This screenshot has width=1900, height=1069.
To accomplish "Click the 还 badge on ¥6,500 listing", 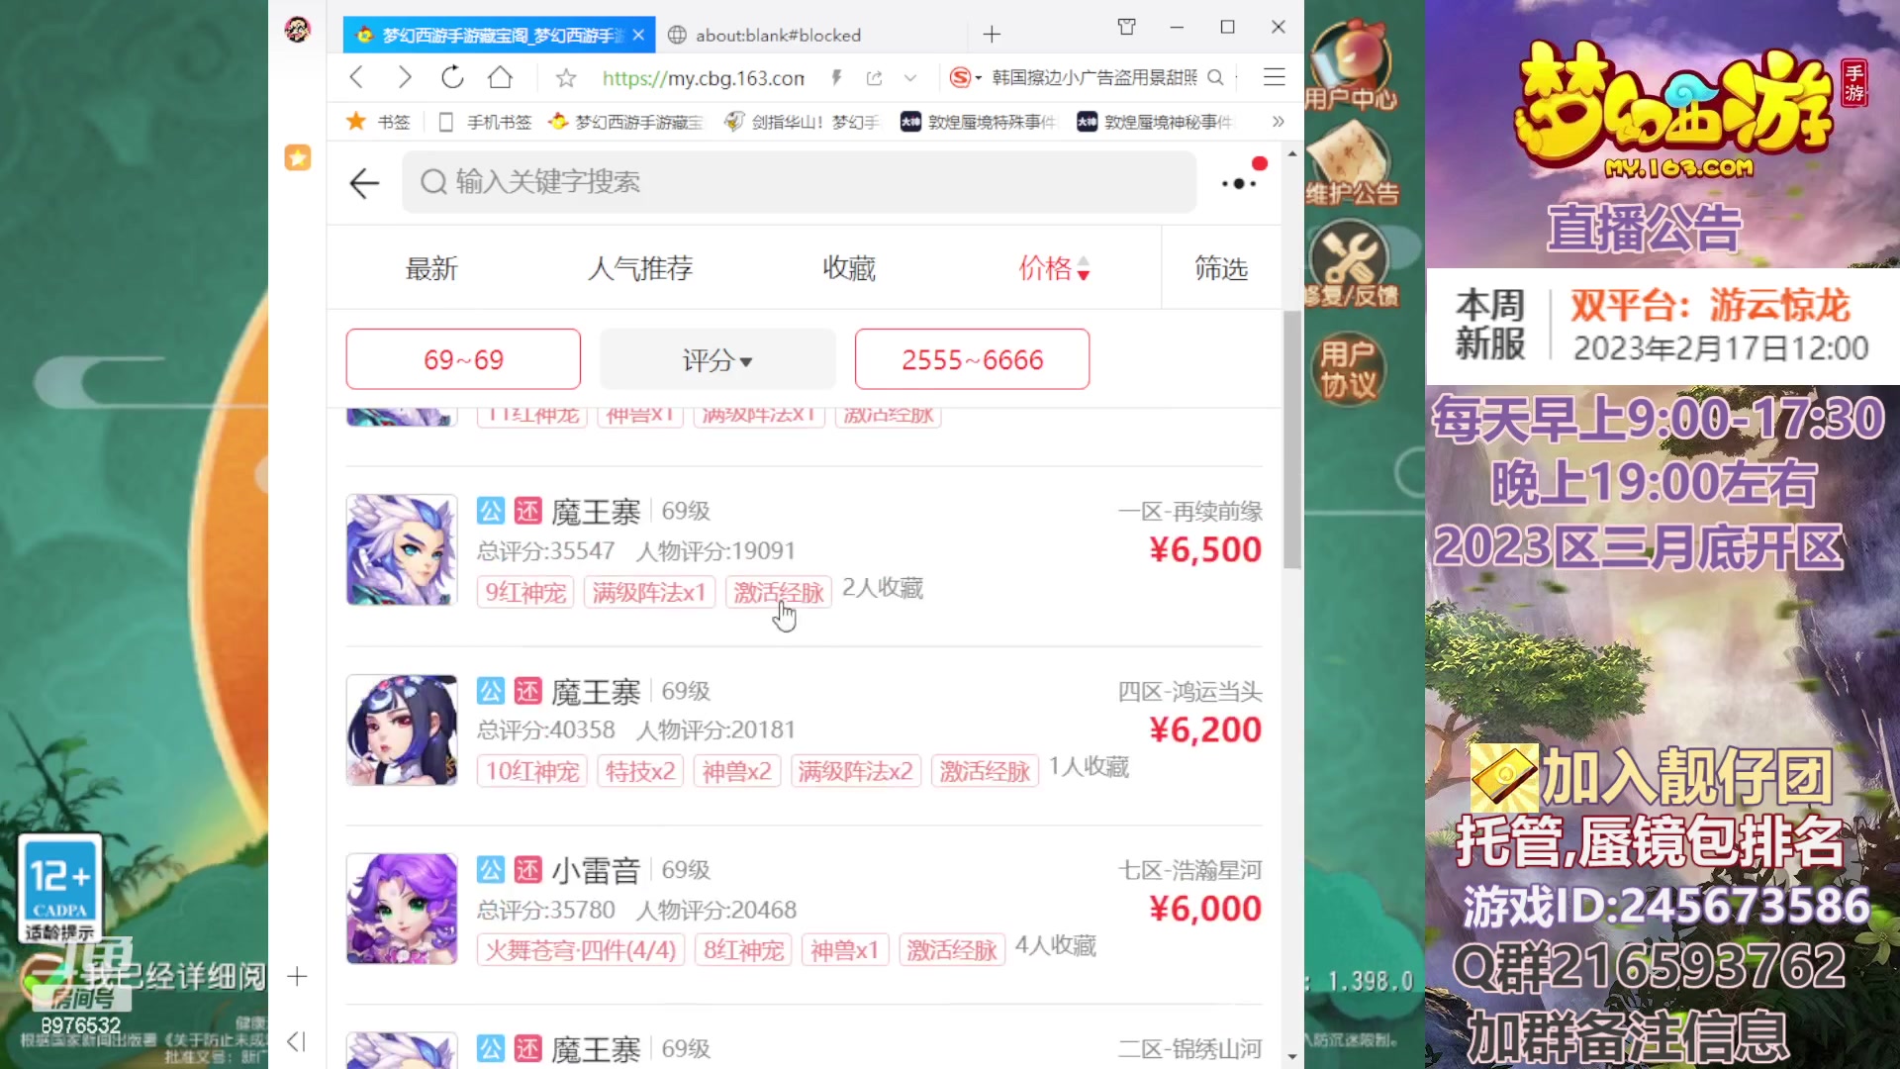I will [528, 512].
